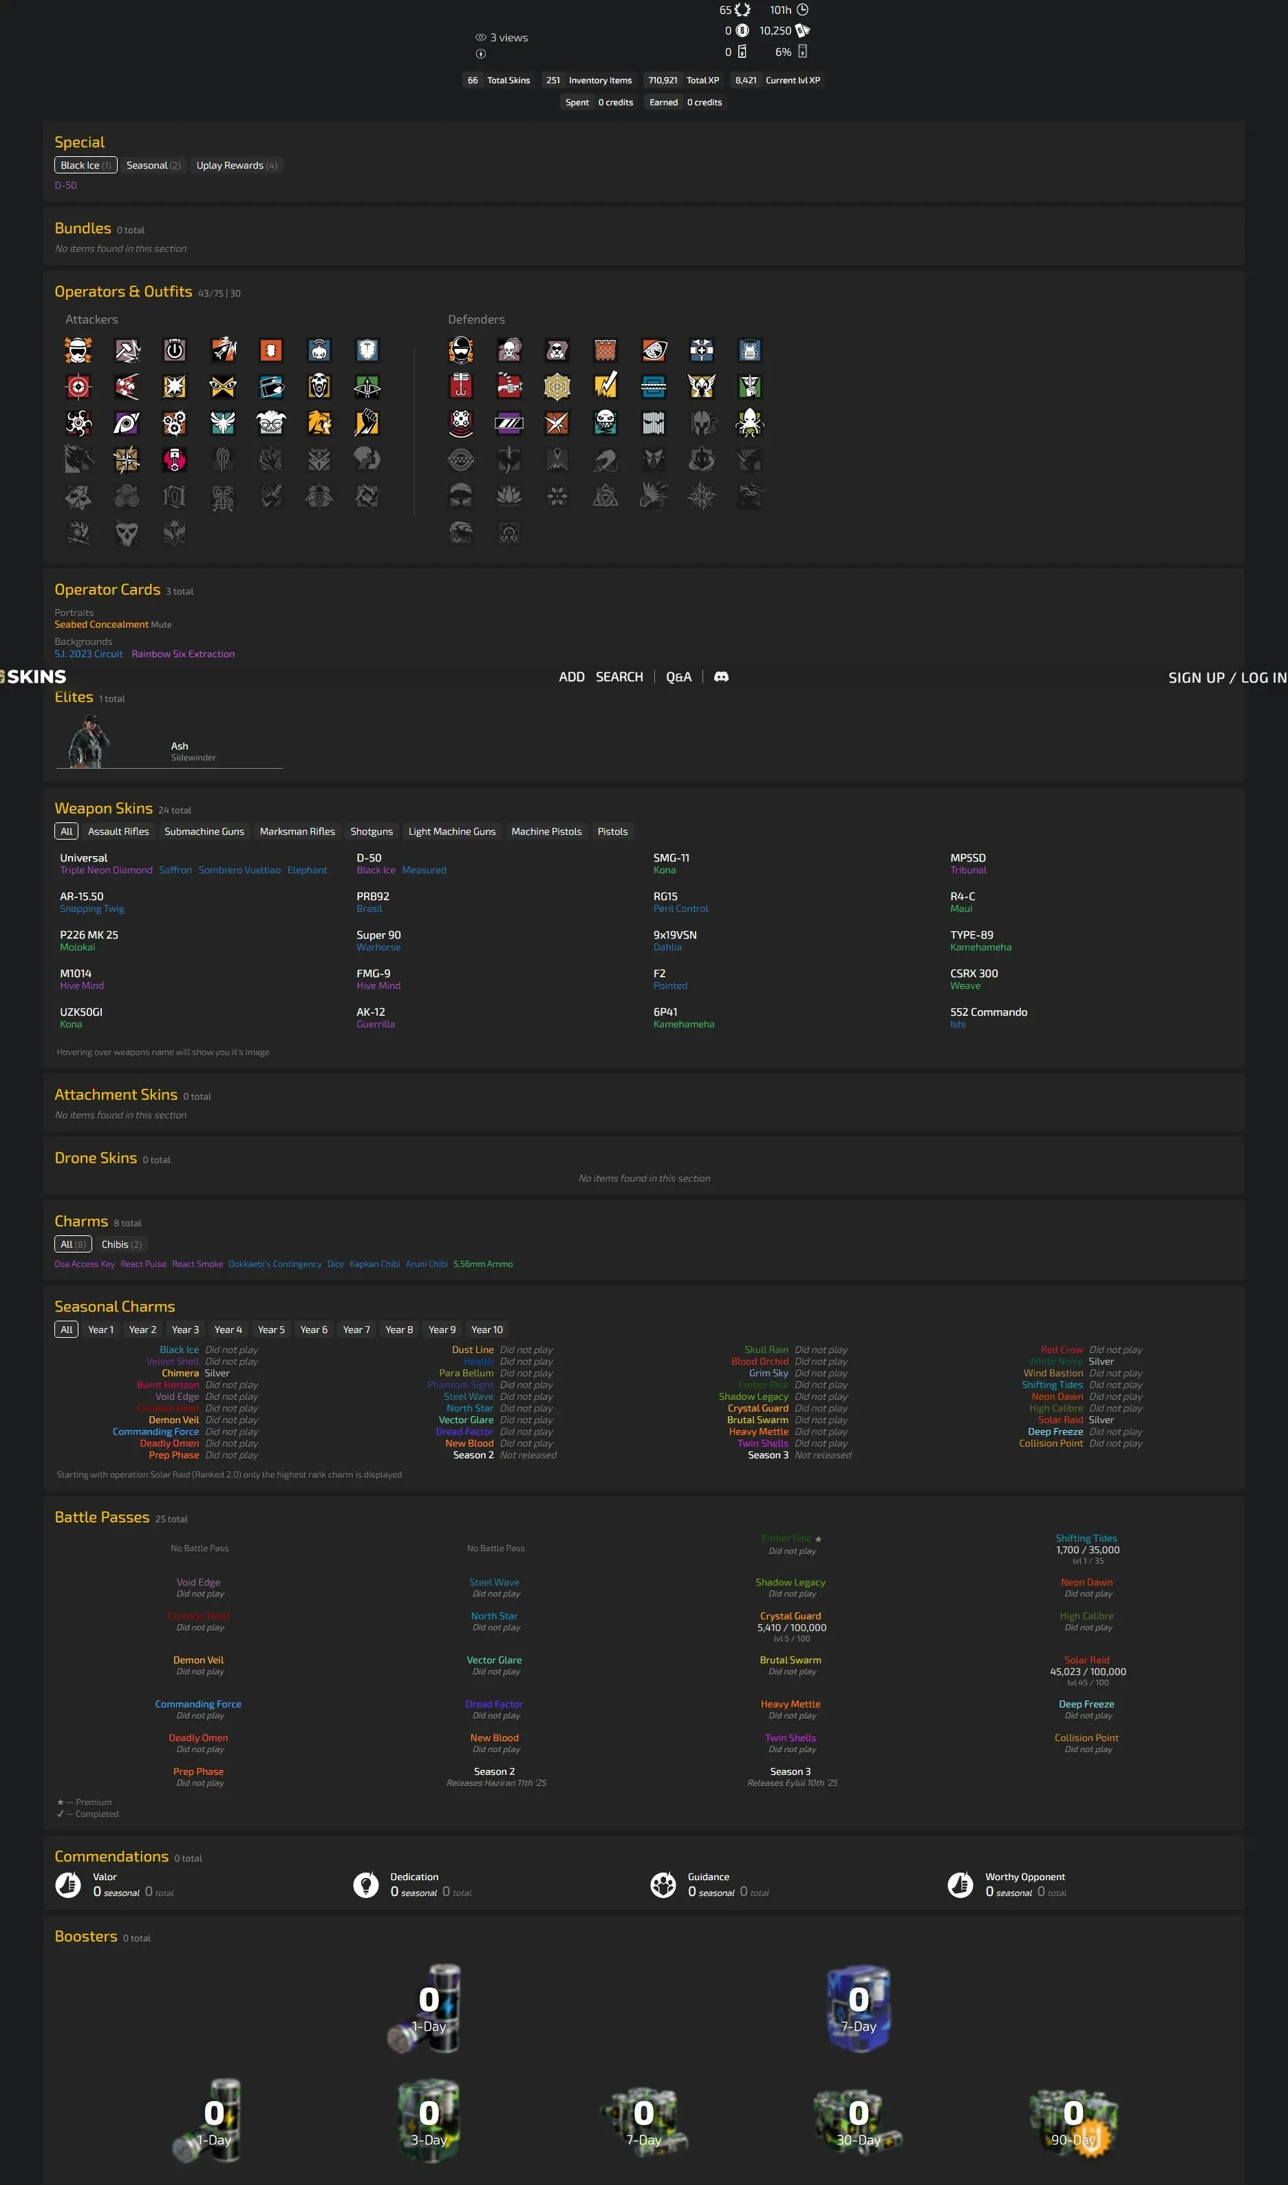Select the Doc defender operator icon
Viewport: 1288px width, 2185px height.
click(x=701, y=350)
